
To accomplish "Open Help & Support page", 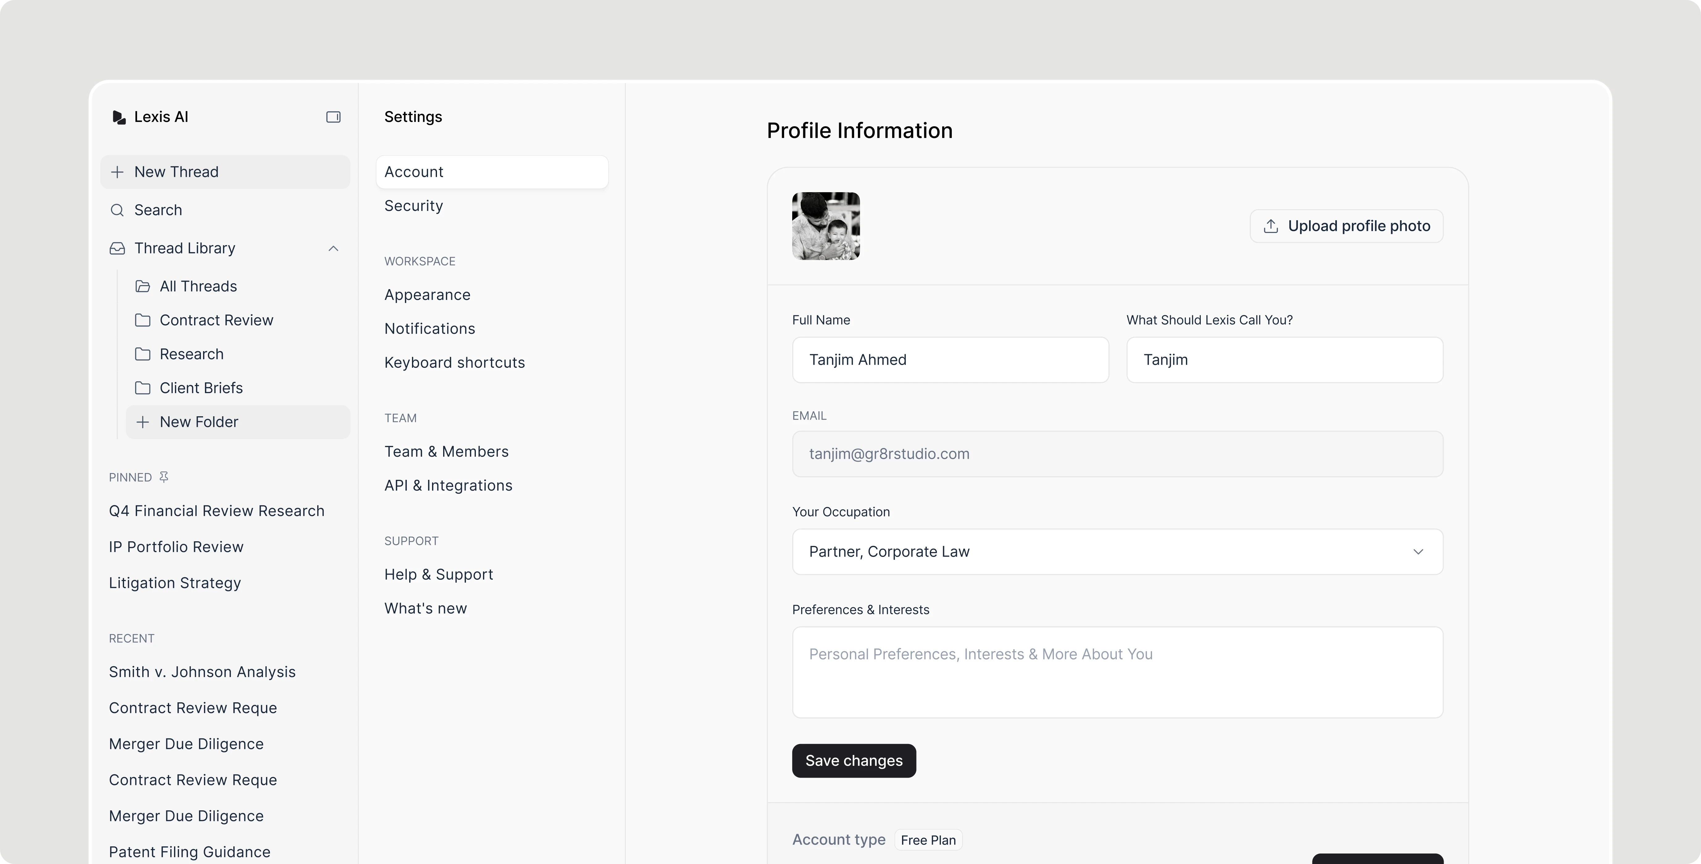I will [x=439, y=575].
